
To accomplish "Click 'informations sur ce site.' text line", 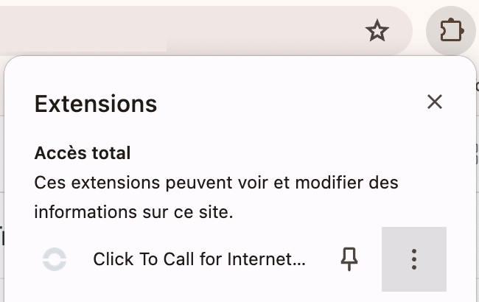I will click(134, 212).
